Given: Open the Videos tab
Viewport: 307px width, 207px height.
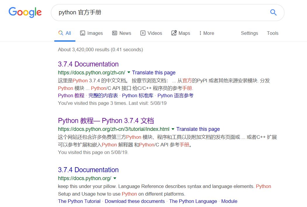Looking at the screenshot, I should point(151,33).
